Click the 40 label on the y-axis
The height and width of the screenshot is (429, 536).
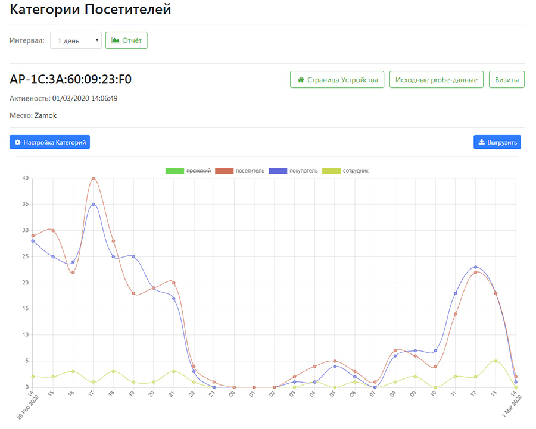25,178
